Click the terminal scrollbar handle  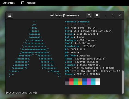123,82
